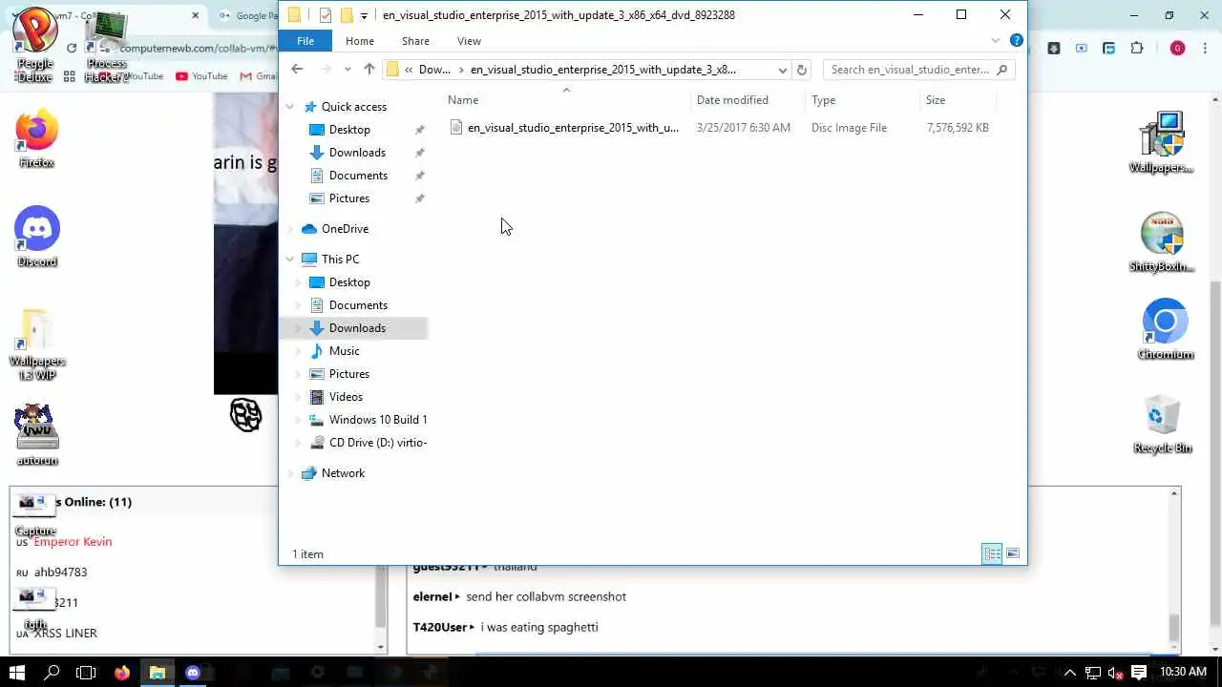Open Videos in the navigation pane
The height and width of the screenshot is (687, 1222).
click(x=346, y=397)
